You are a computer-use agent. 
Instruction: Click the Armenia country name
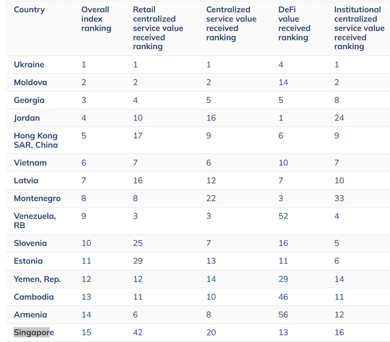[29, 315]
